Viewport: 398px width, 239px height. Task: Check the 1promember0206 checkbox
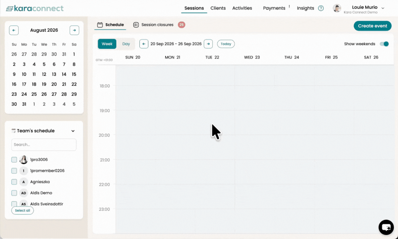pyautogui.click(x=14, y=171)
